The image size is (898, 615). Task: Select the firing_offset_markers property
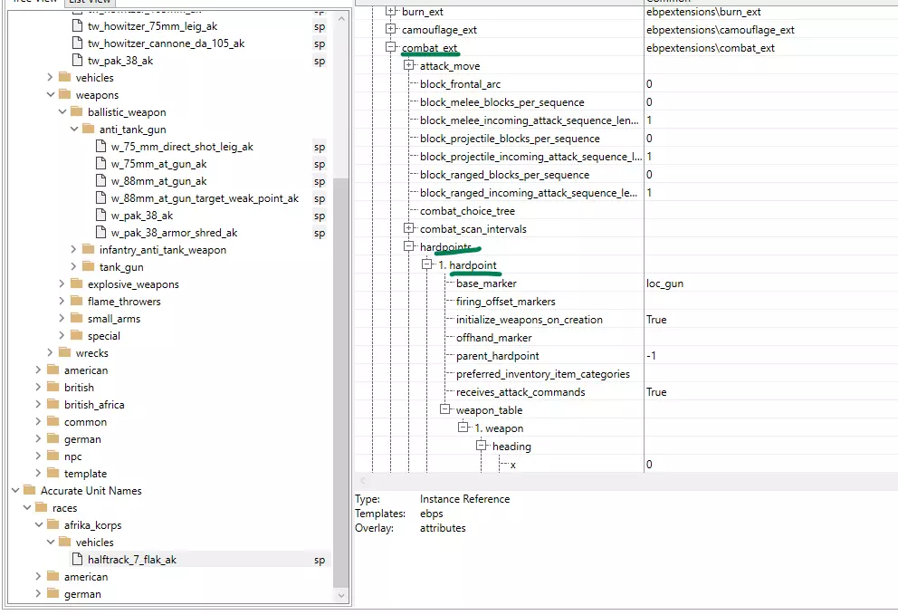click(x=506, y=302)
